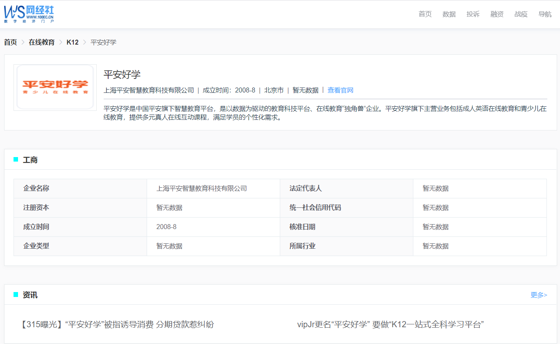Click 暂无数据 value beside 所属行业

[436, 246]
